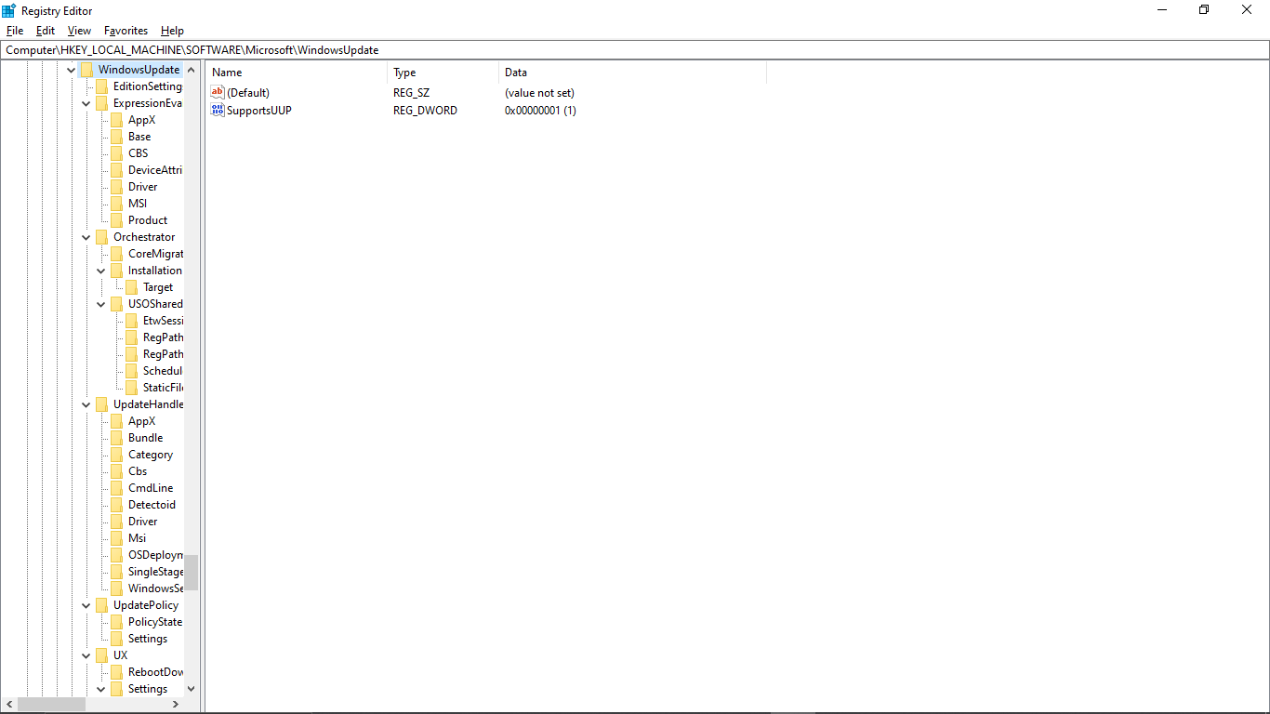Click the OSDeploym folder icon

pos(117,555)
